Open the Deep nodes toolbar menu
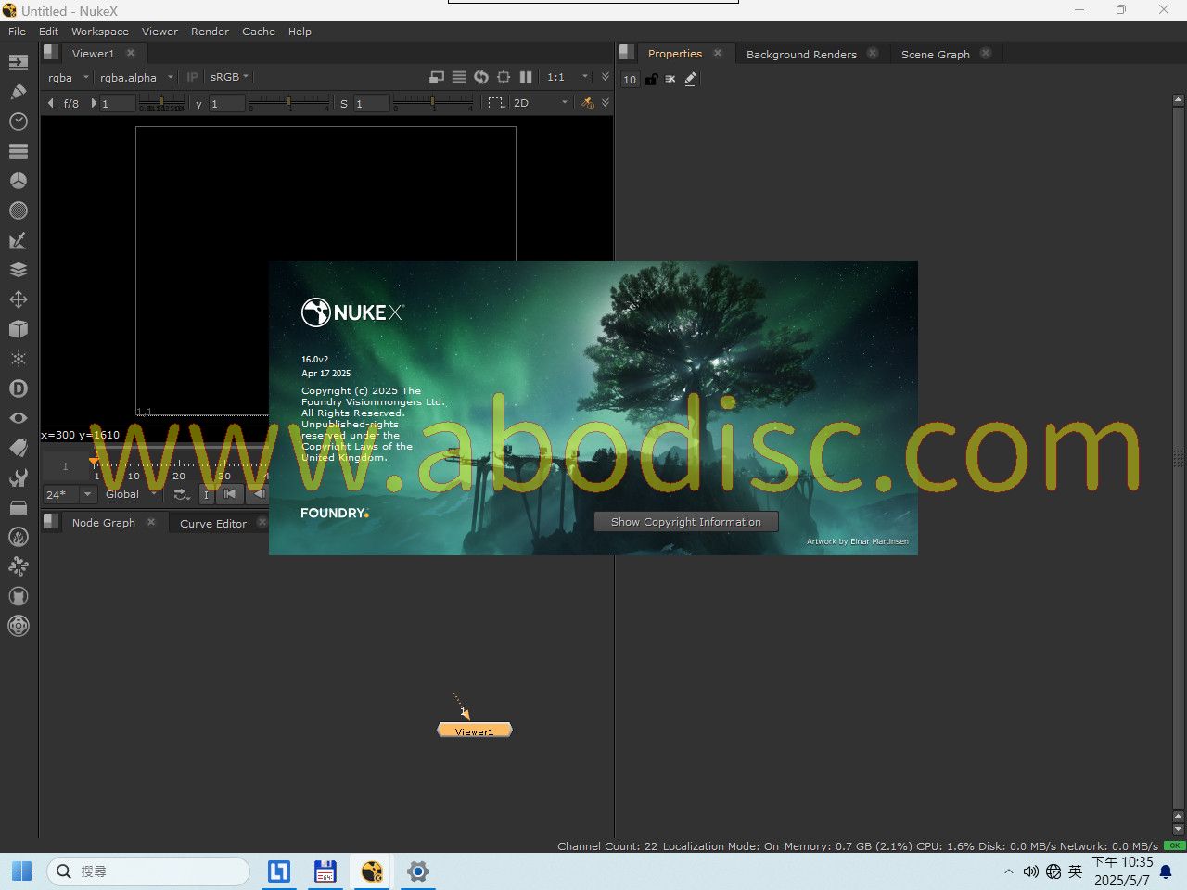The image size is (1187, 890). coord(19,388)
